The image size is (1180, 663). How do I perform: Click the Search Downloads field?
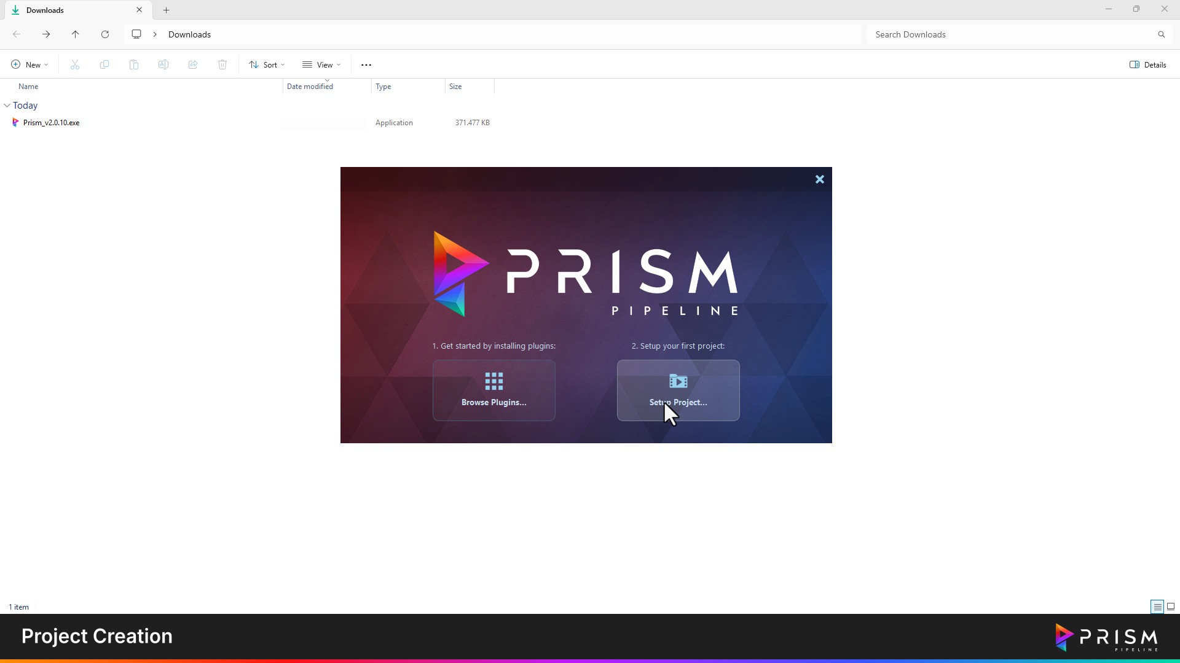tap(1008, 34)
